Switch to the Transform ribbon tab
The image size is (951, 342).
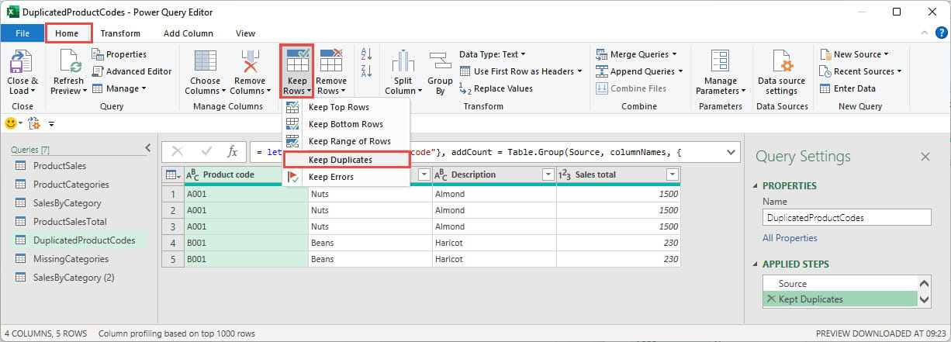click(x=120, y=33)
